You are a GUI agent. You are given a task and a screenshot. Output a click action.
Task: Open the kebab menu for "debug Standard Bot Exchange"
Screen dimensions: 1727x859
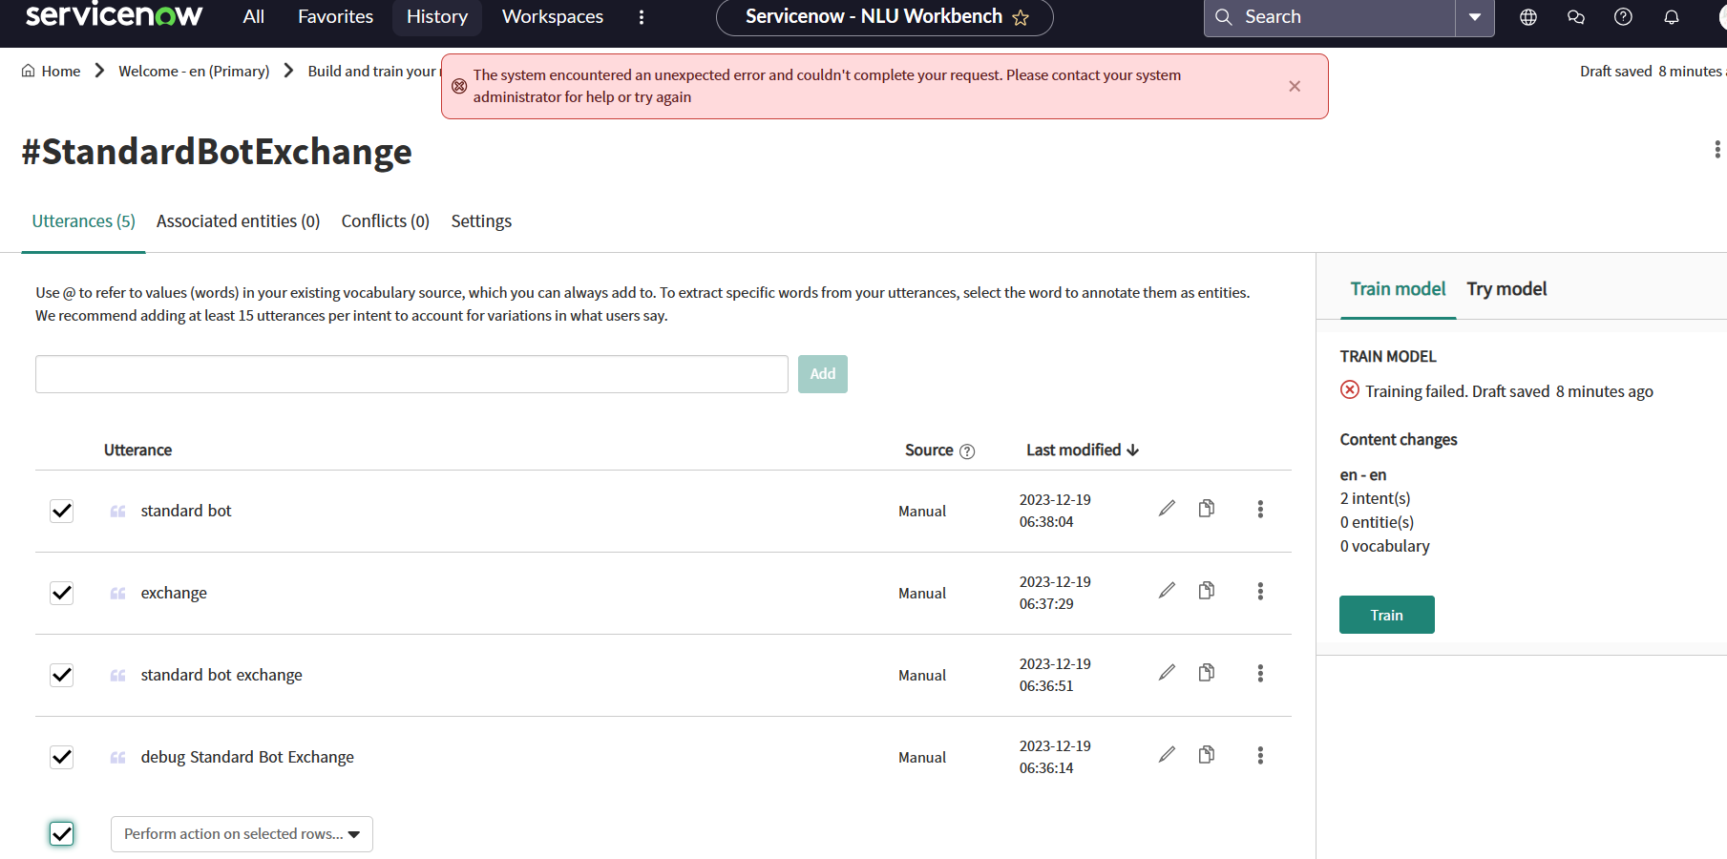click(x=1260, y=755)
